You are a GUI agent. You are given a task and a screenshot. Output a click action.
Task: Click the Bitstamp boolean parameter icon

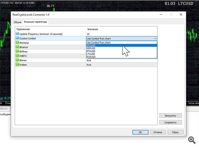[17, 43]
